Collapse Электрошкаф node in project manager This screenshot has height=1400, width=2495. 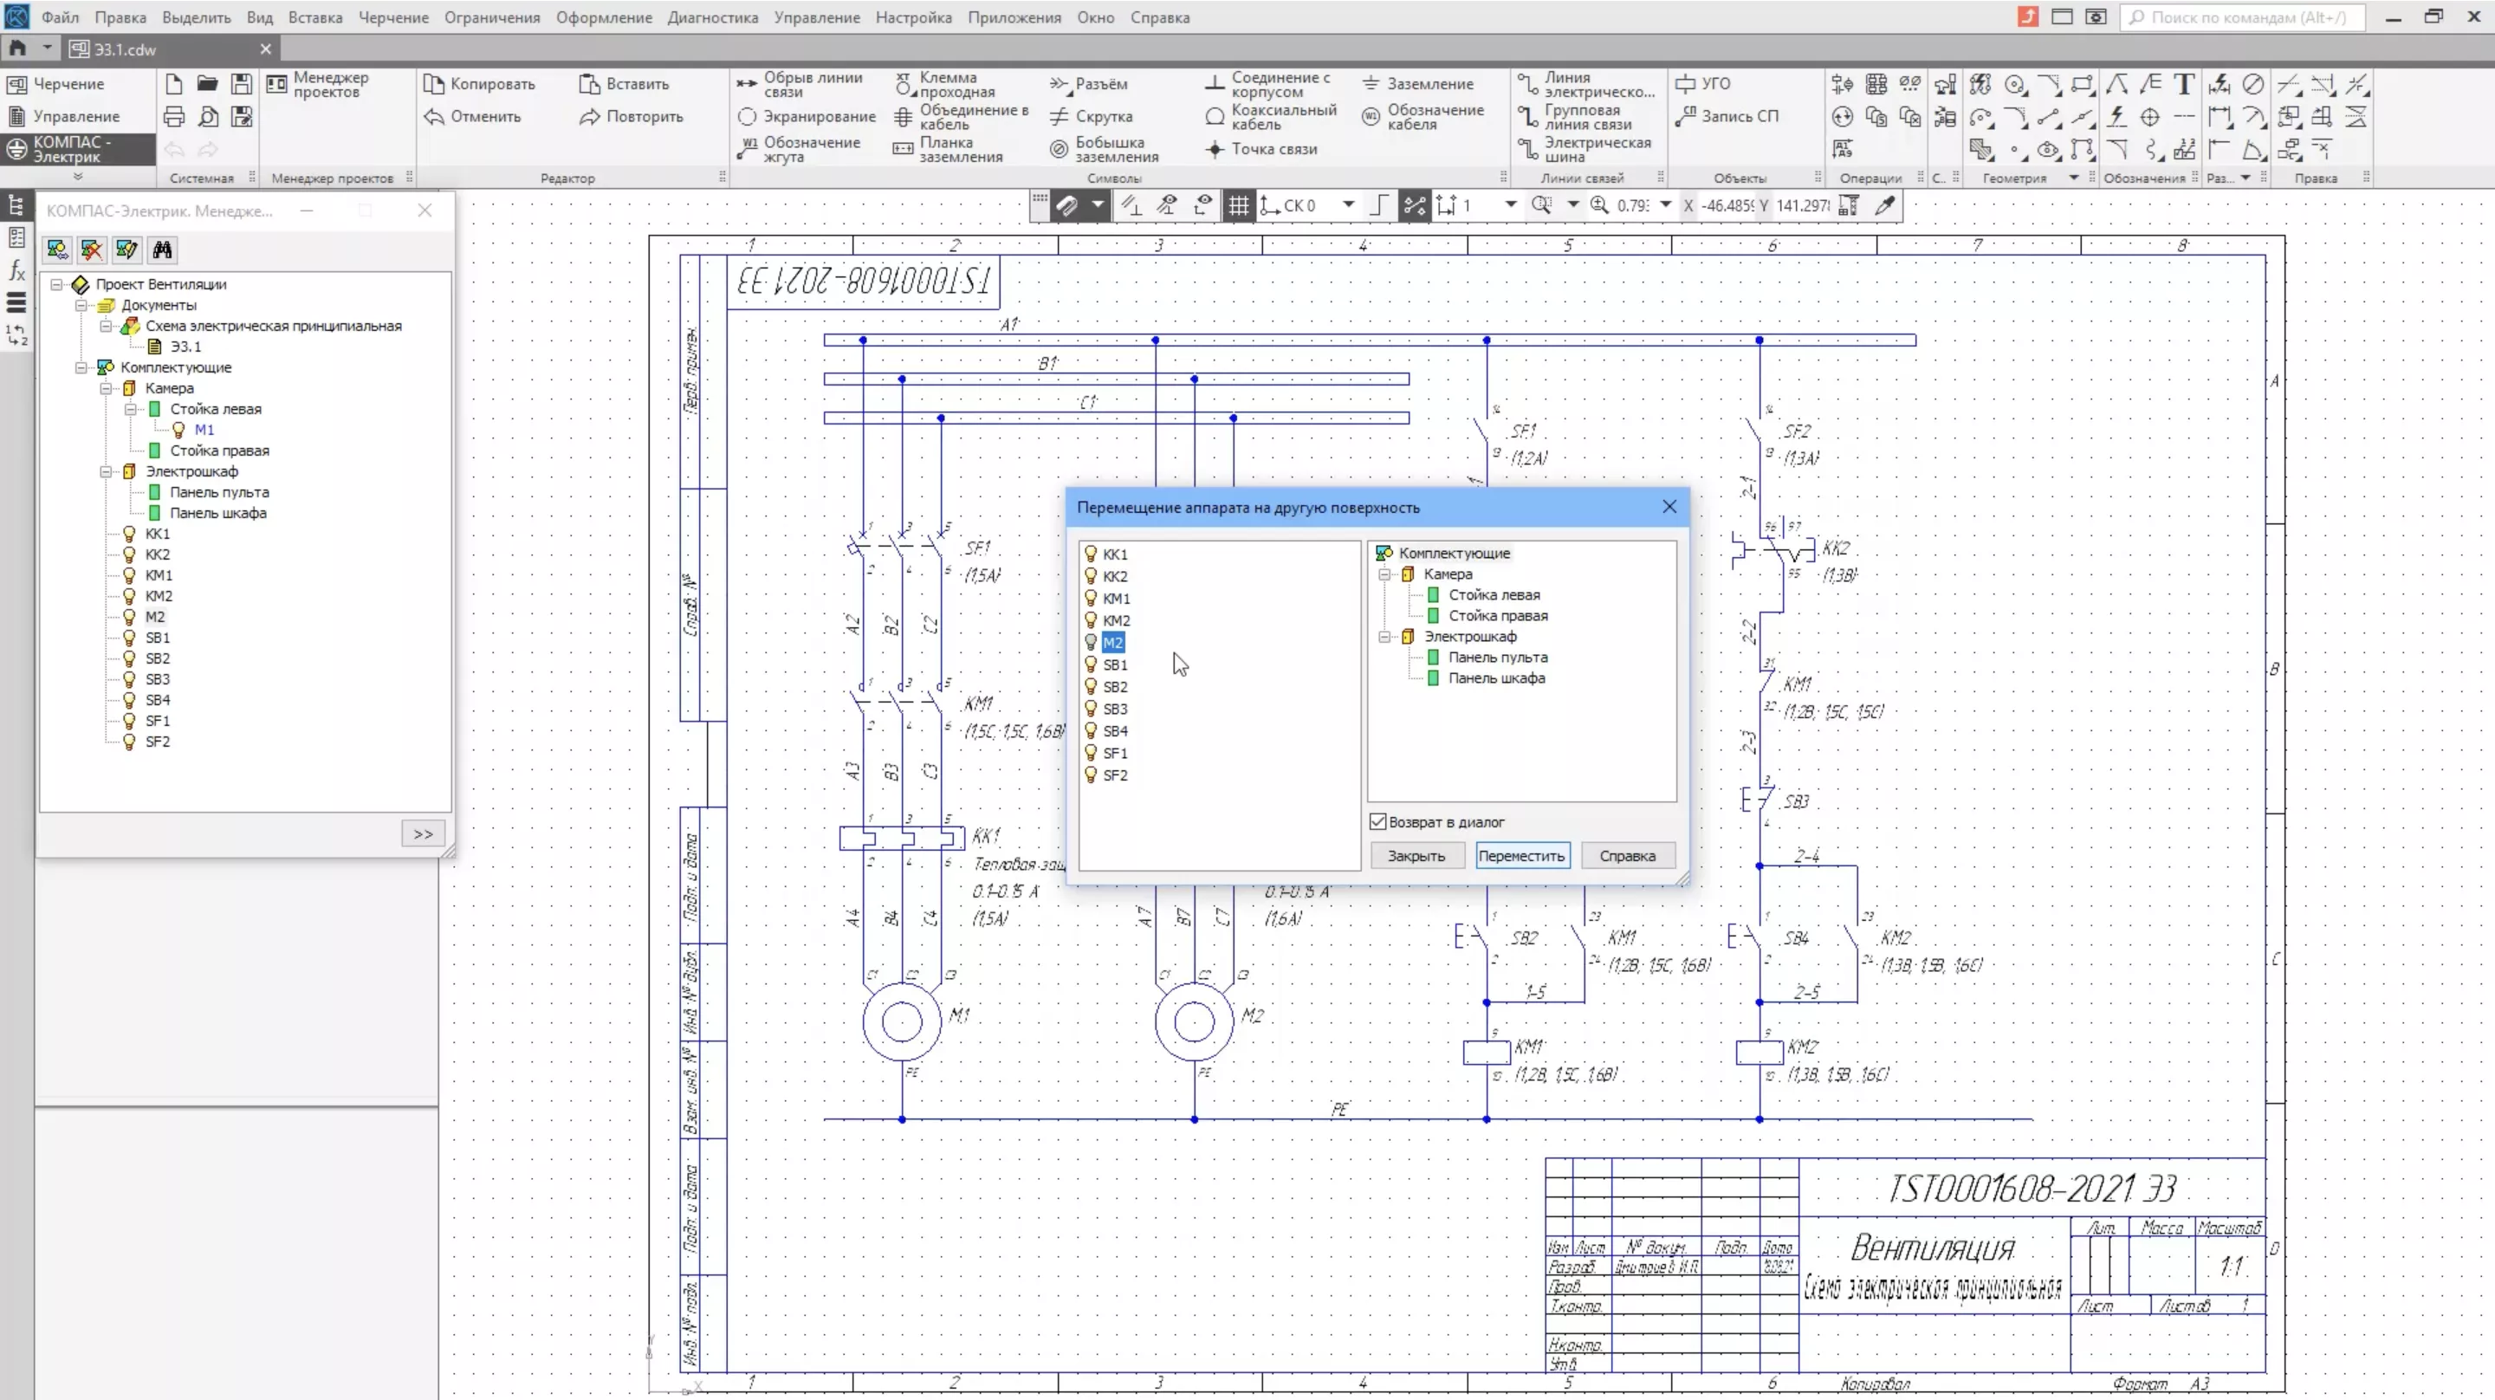point(107,472)
